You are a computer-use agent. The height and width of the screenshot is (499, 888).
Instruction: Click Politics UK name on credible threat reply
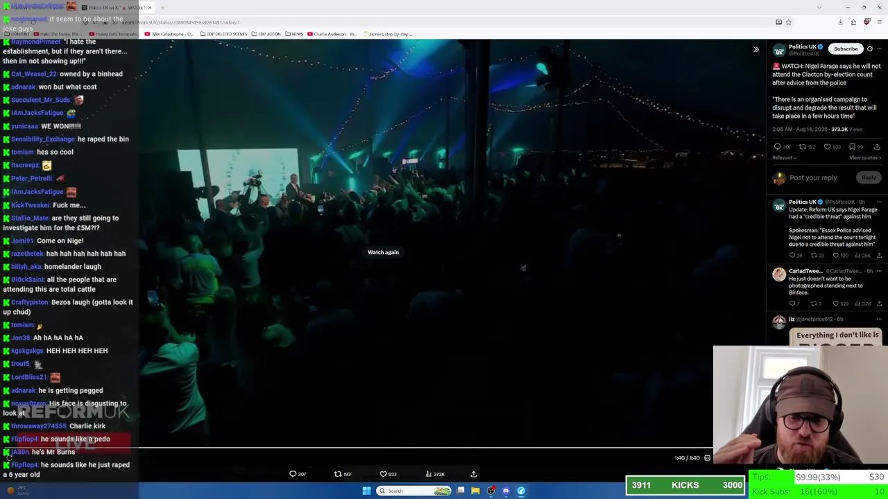click(802, 202)
